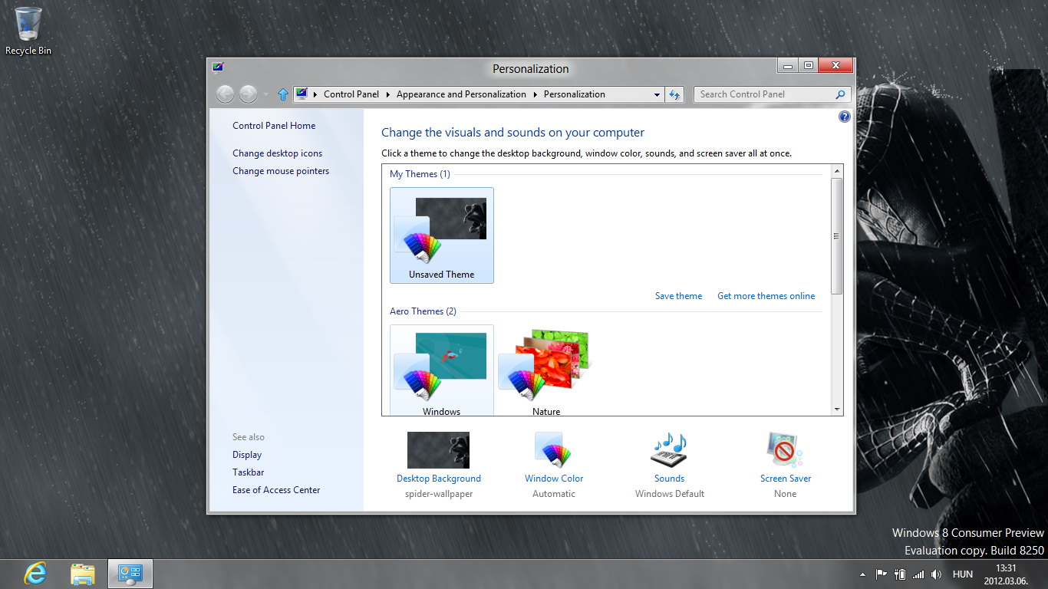
Task: Click the Personalization breadcrumb
Action: 575,94
